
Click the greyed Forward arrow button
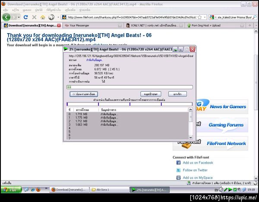tap(14, 17)
